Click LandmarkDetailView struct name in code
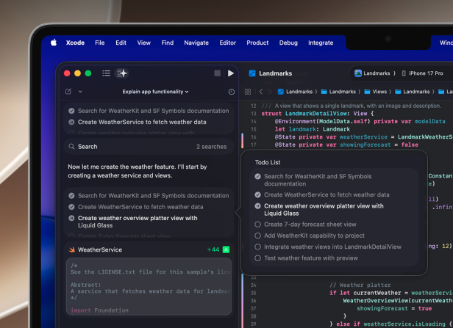 315,114
